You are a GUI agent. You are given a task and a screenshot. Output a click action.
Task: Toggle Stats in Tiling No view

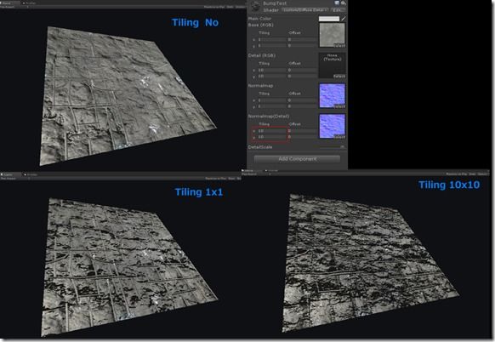click(x=230, y=7)
